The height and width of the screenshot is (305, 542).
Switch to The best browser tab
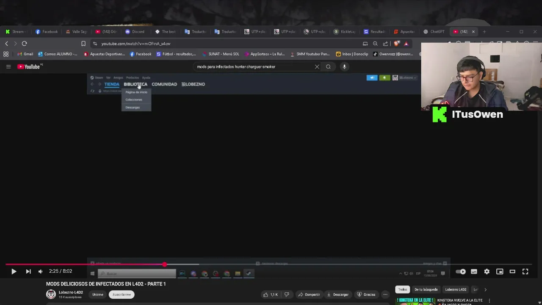pos(166,32)
